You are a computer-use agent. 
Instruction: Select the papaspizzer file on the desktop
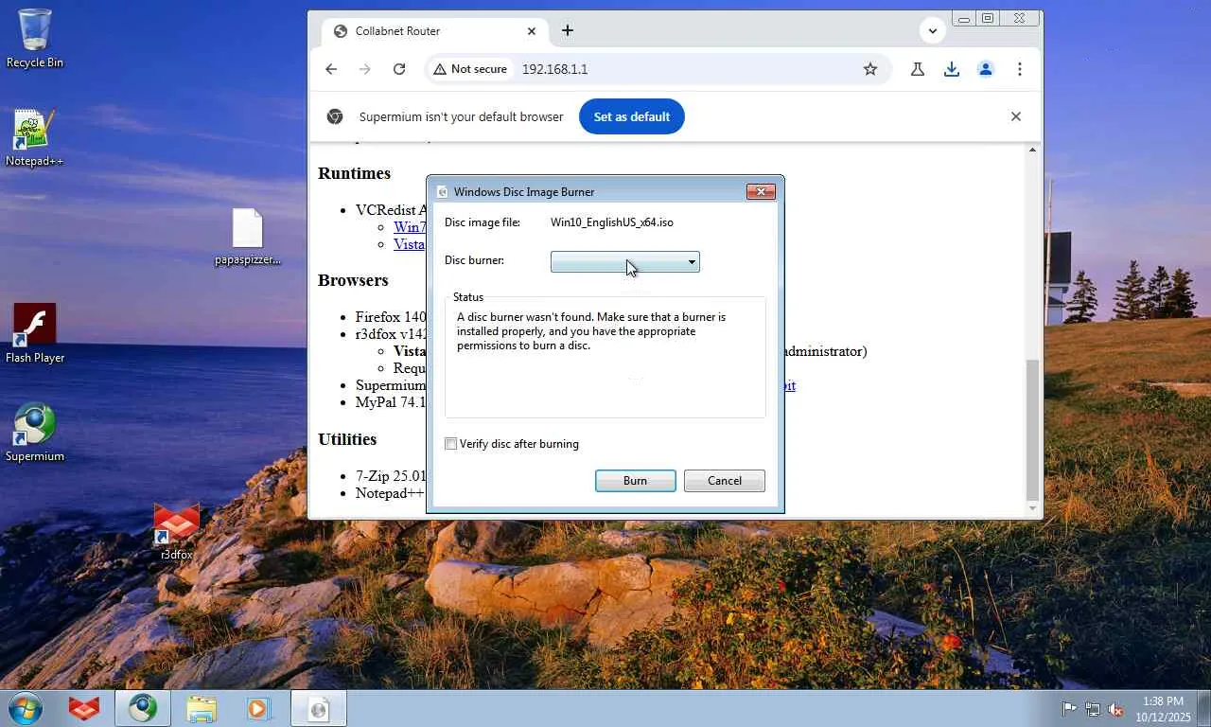(x=247, y=237)
